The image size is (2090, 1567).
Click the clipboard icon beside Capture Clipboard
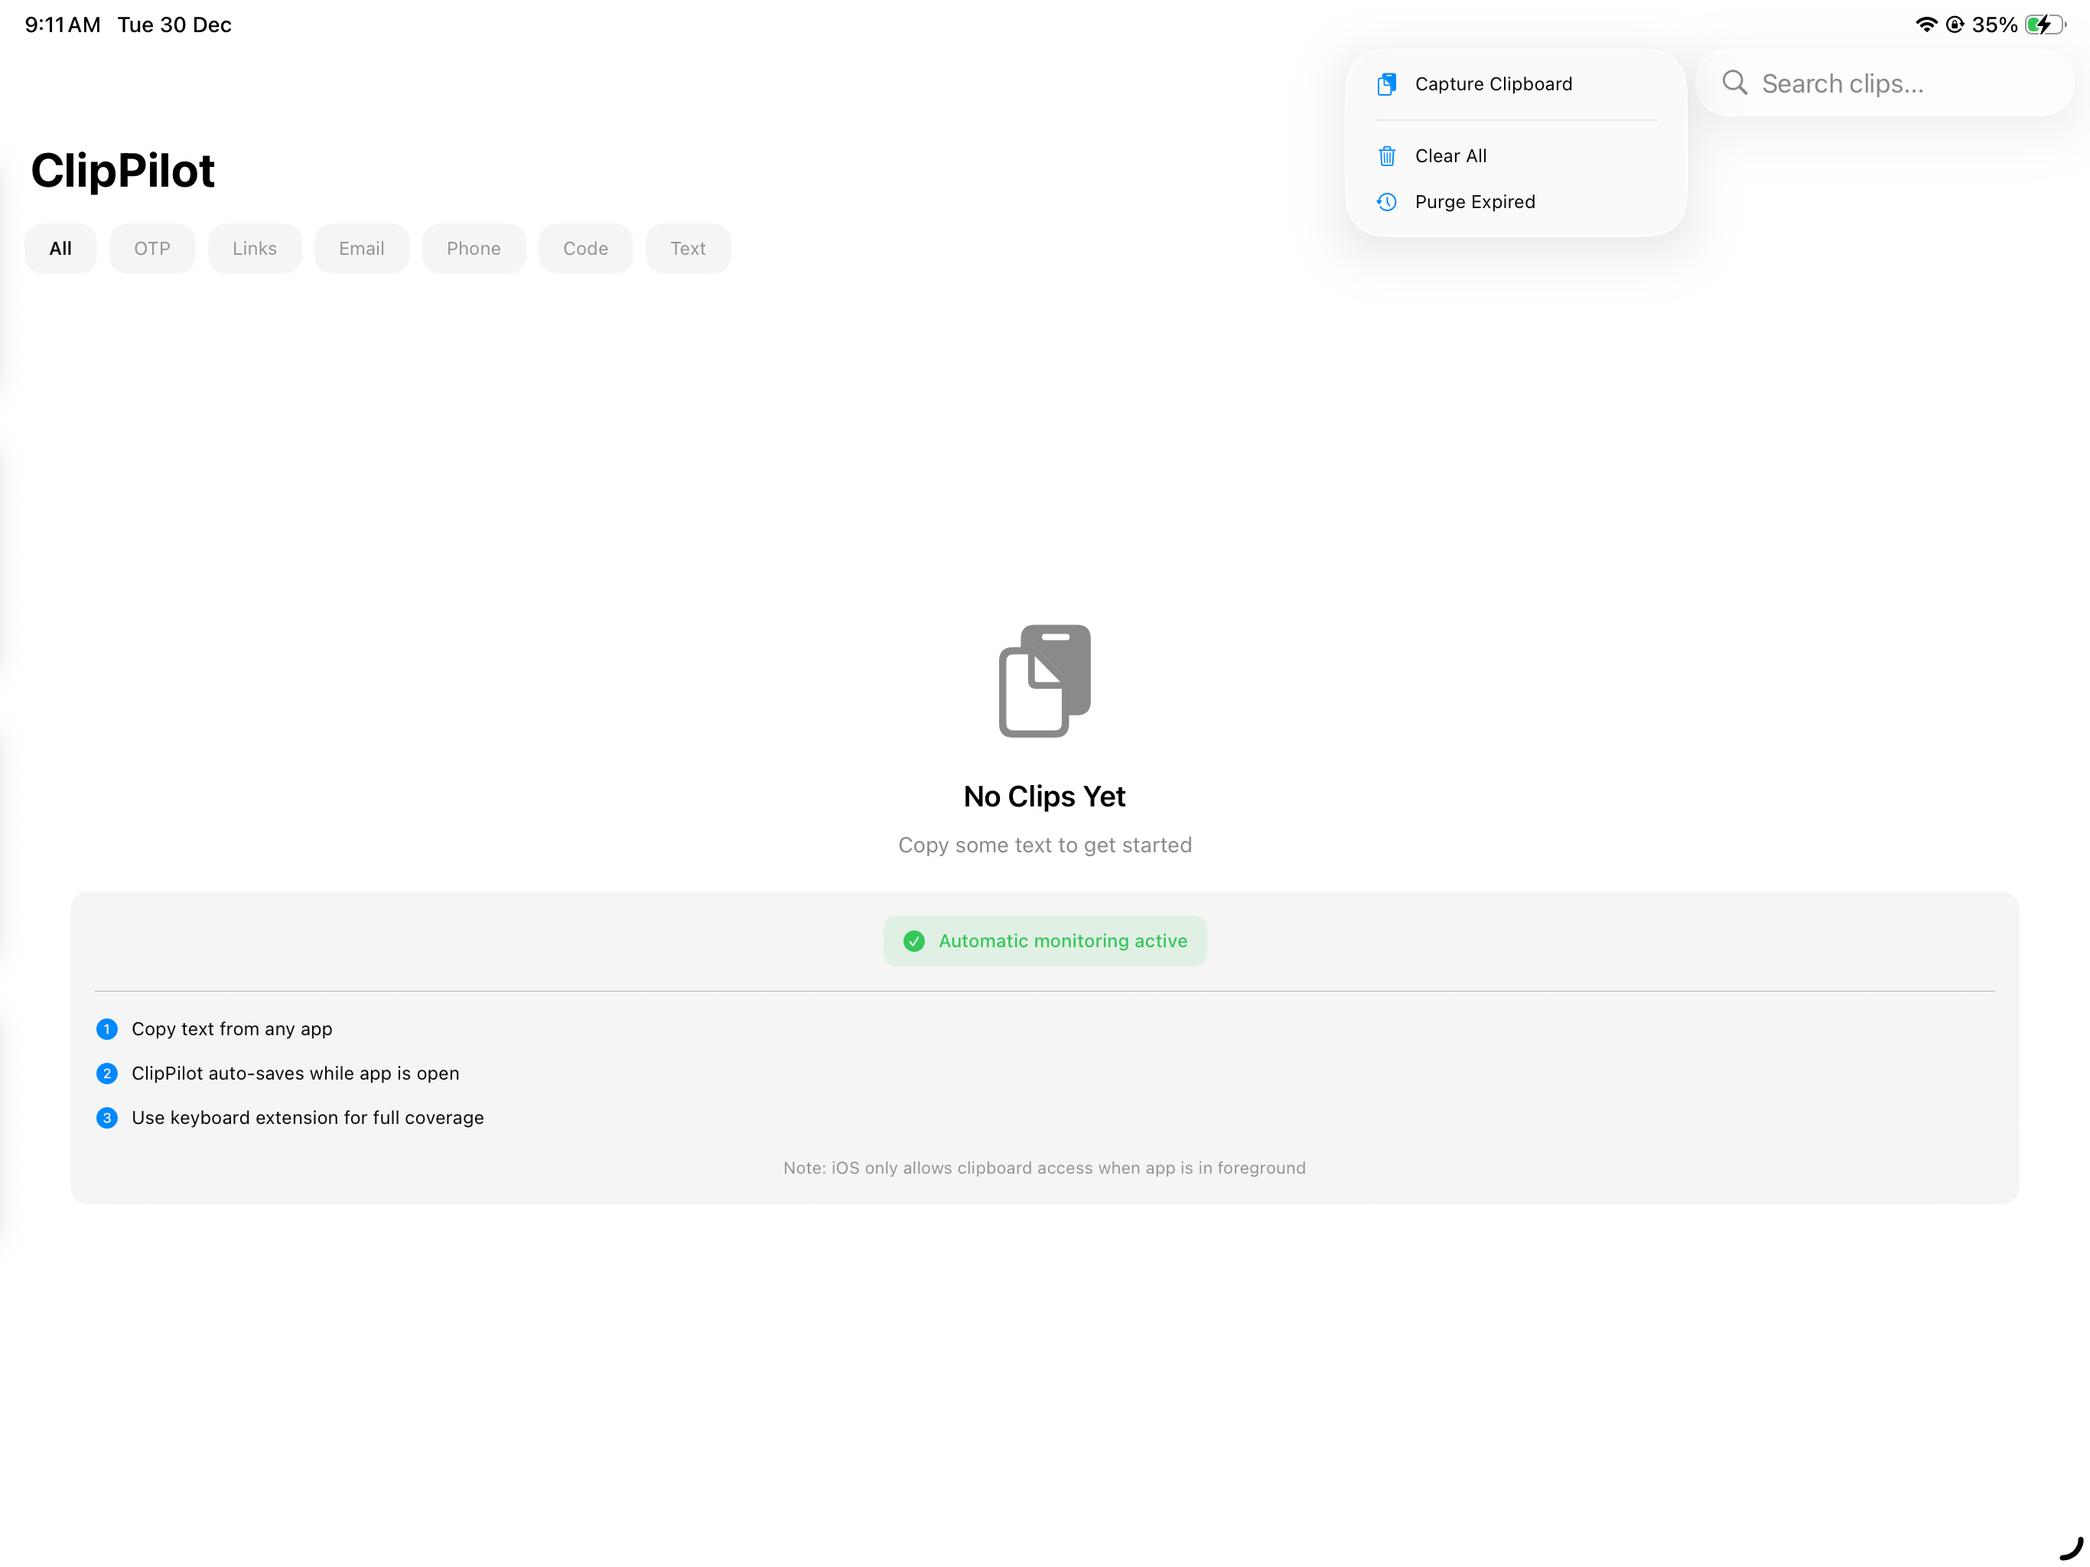click(1386, 84)
